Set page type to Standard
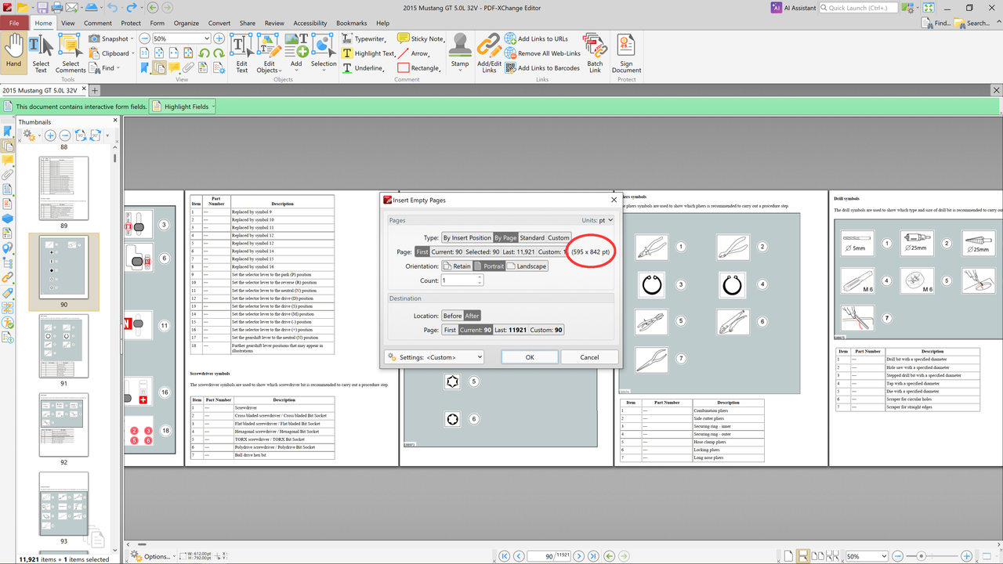1003x564 pixels. pos(532,237)
